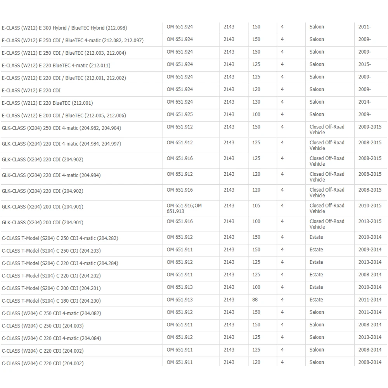Viewport: 388px width, 388px height.
Task: Select power value 88 for C 180 CDI
Action: coord(255,300)
